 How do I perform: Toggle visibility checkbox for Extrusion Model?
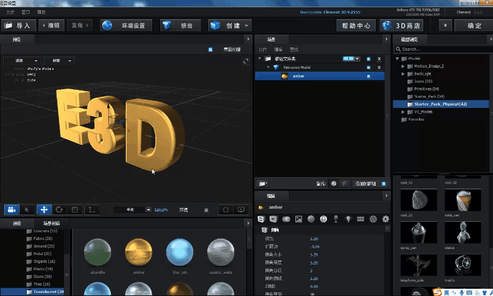click(368, 68)
